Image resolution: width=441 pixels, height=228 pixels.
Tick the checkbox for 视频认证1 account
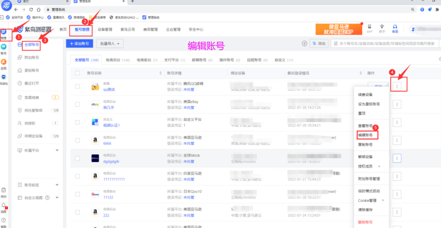[x=78, y=122]
